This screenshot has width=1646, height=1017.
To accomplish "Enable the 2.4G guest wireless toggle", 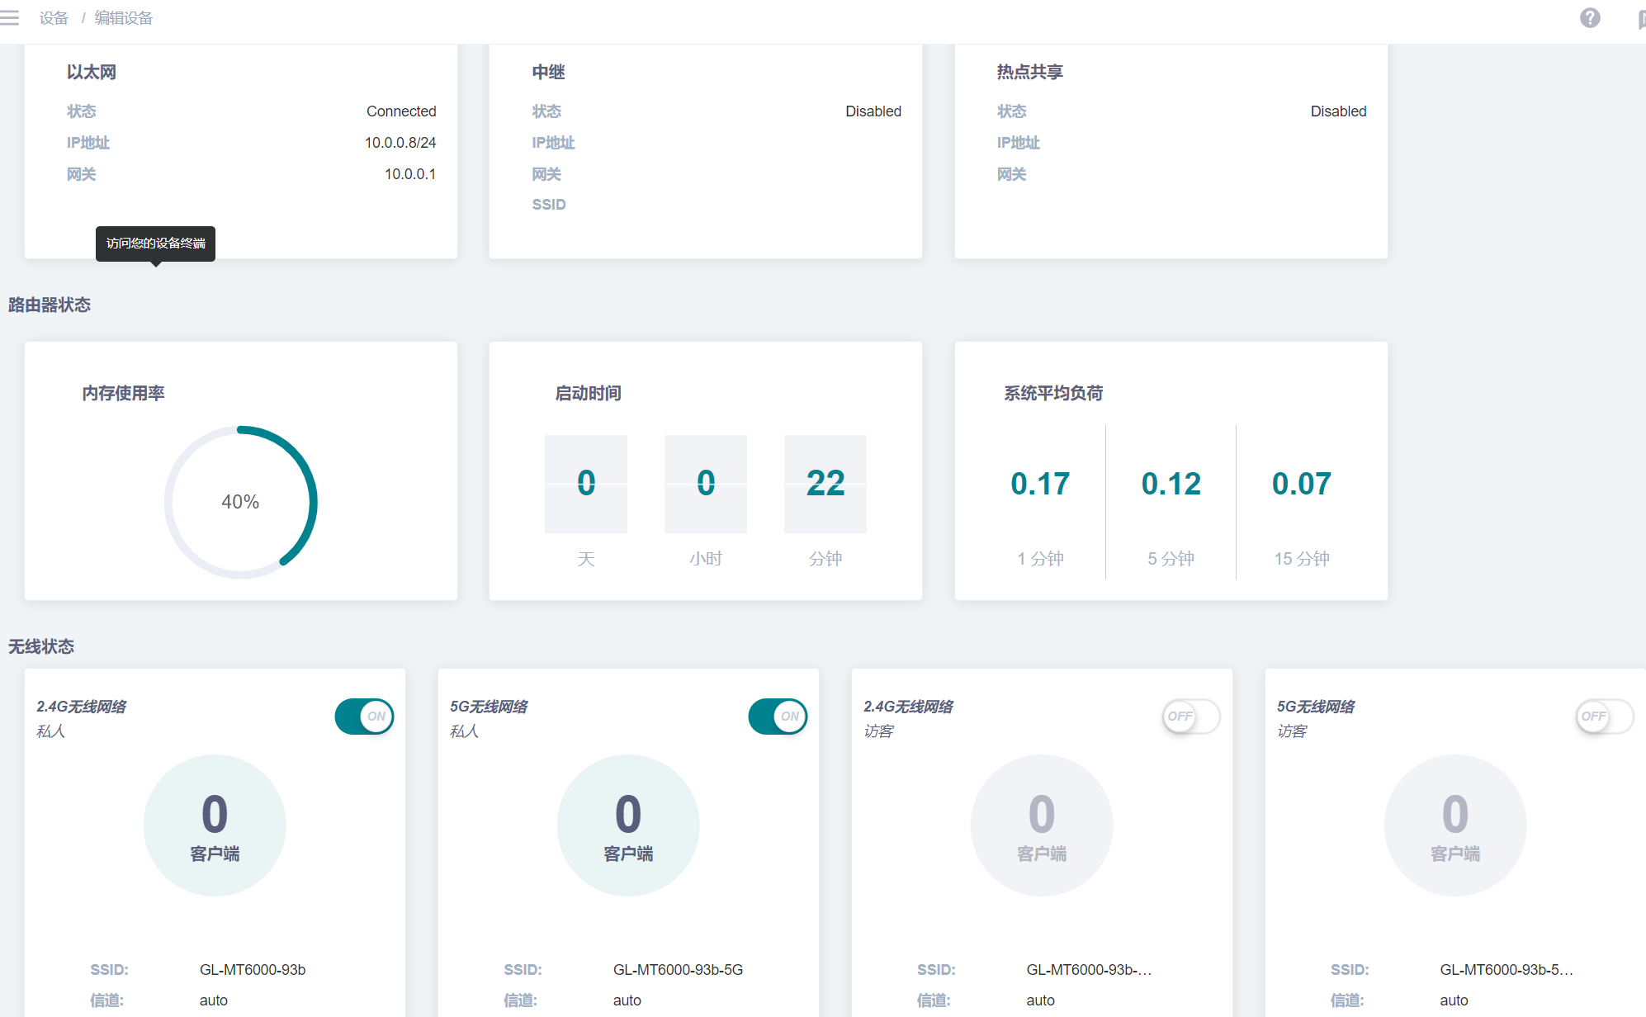I will click(1190, 716).
